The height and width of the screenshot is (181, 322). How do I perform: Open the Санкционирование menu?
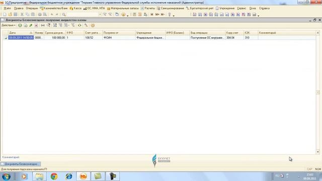tap(171, 8)
